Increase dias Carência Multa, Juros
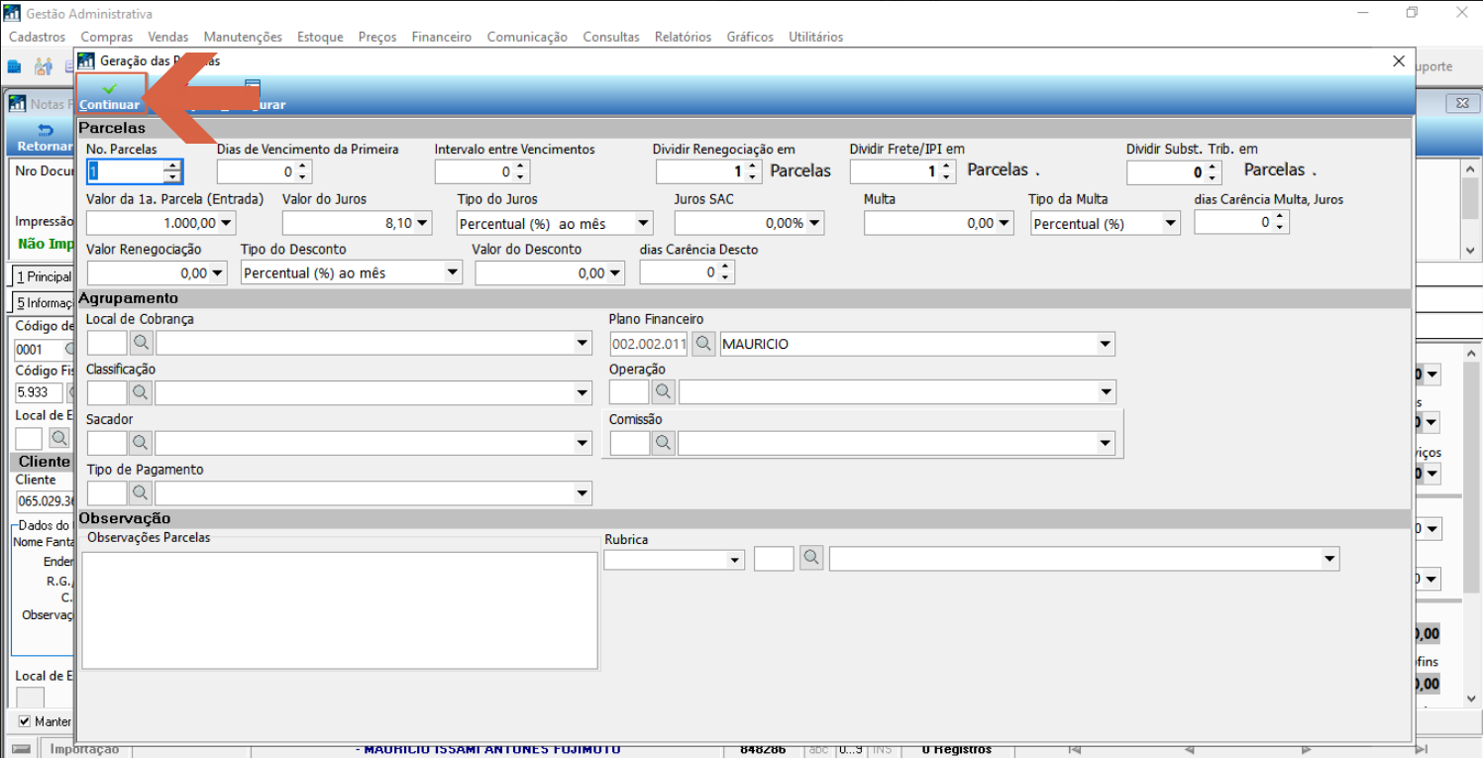Screen dimensions: 1483x758 click(x=1280, y=217)
